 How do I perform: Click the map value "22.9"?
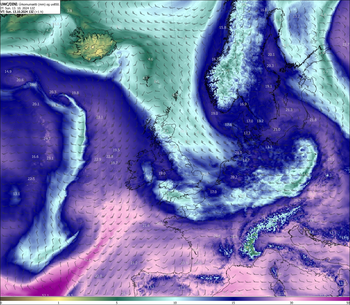[x=98, y=159]
